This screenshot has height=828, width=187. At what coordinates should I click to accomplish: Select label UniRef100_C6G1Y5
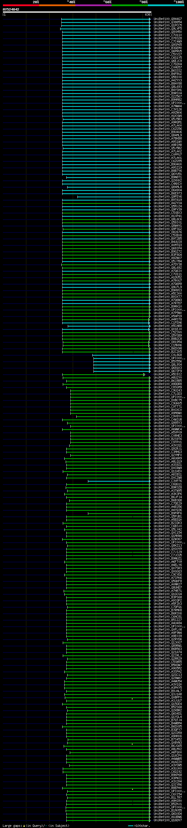tap(168, 58)
